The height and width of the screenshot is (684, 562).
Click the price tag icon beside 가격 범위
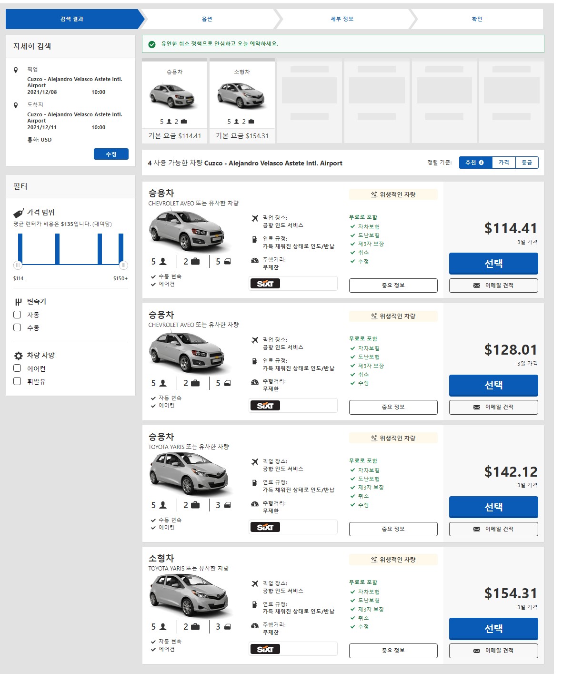pyautogui.click(x=19, y=213)
